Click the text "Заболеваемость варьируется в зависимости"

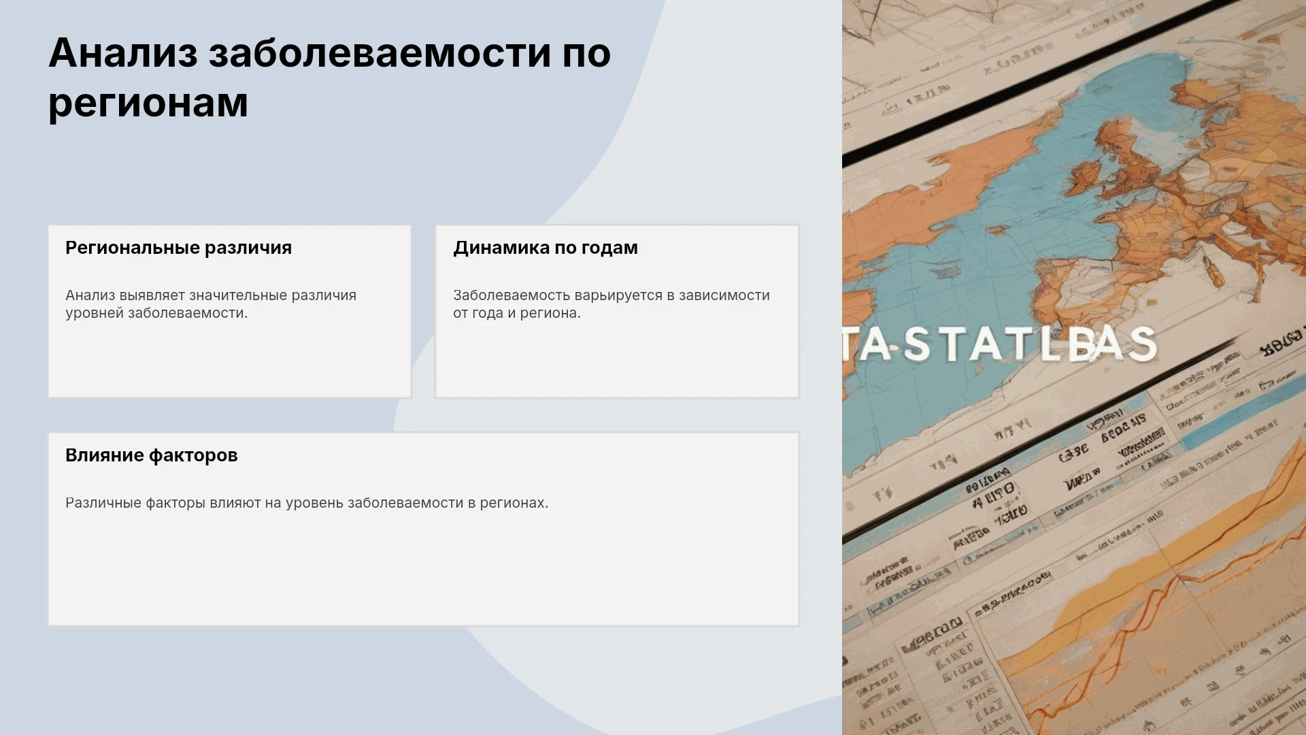click(612, 295)
